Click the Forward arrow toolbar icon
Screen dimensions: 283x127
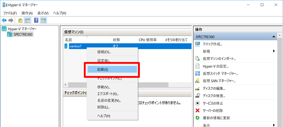11,21
